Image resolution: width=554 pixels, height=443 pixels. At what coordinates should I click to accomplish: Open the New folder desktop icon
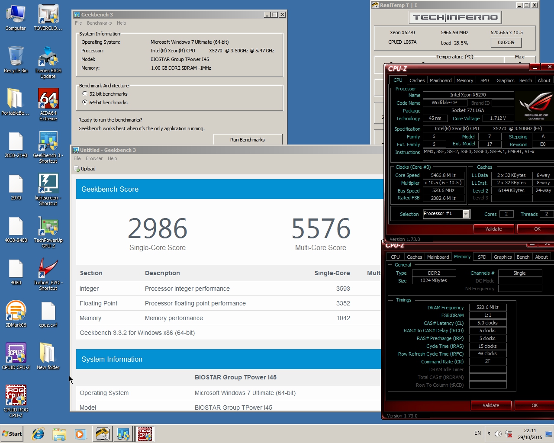(48, 356)
